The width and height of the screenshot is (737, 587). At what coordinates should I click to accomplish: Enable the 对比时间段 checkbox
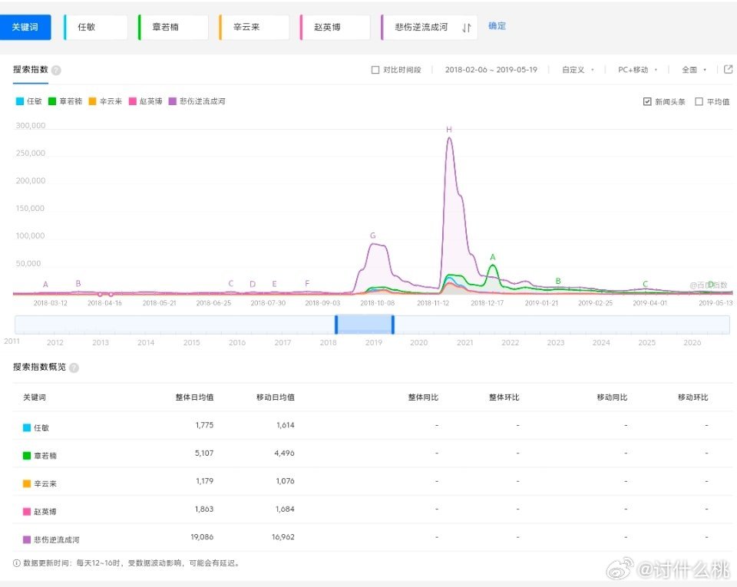[x=375, y=70]
